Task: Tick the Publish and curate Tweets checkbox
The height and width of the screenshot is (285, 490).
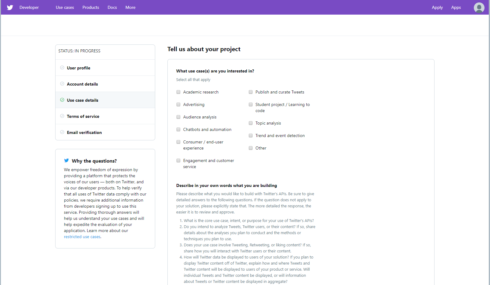Action: pyautogui.click(x=251, y=92)
